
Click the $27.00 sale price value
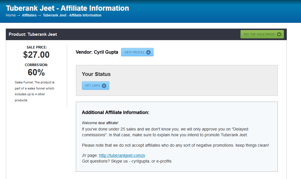(36, 55)
